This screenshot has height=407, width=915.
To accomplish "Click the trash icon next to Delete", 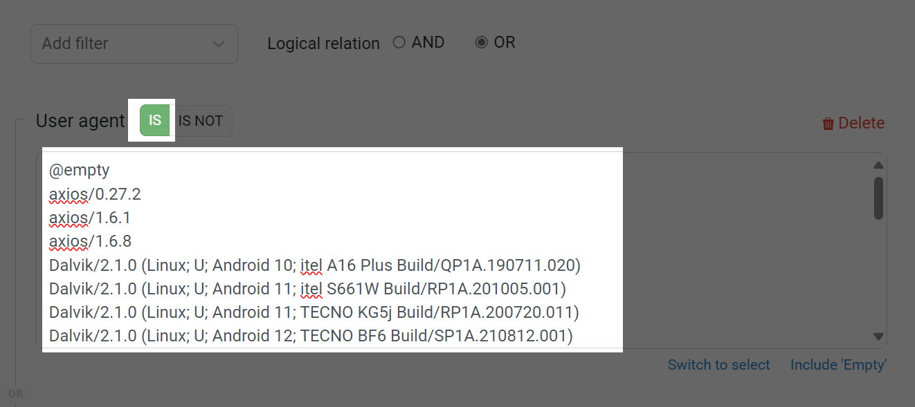I will tap(828, 124).
